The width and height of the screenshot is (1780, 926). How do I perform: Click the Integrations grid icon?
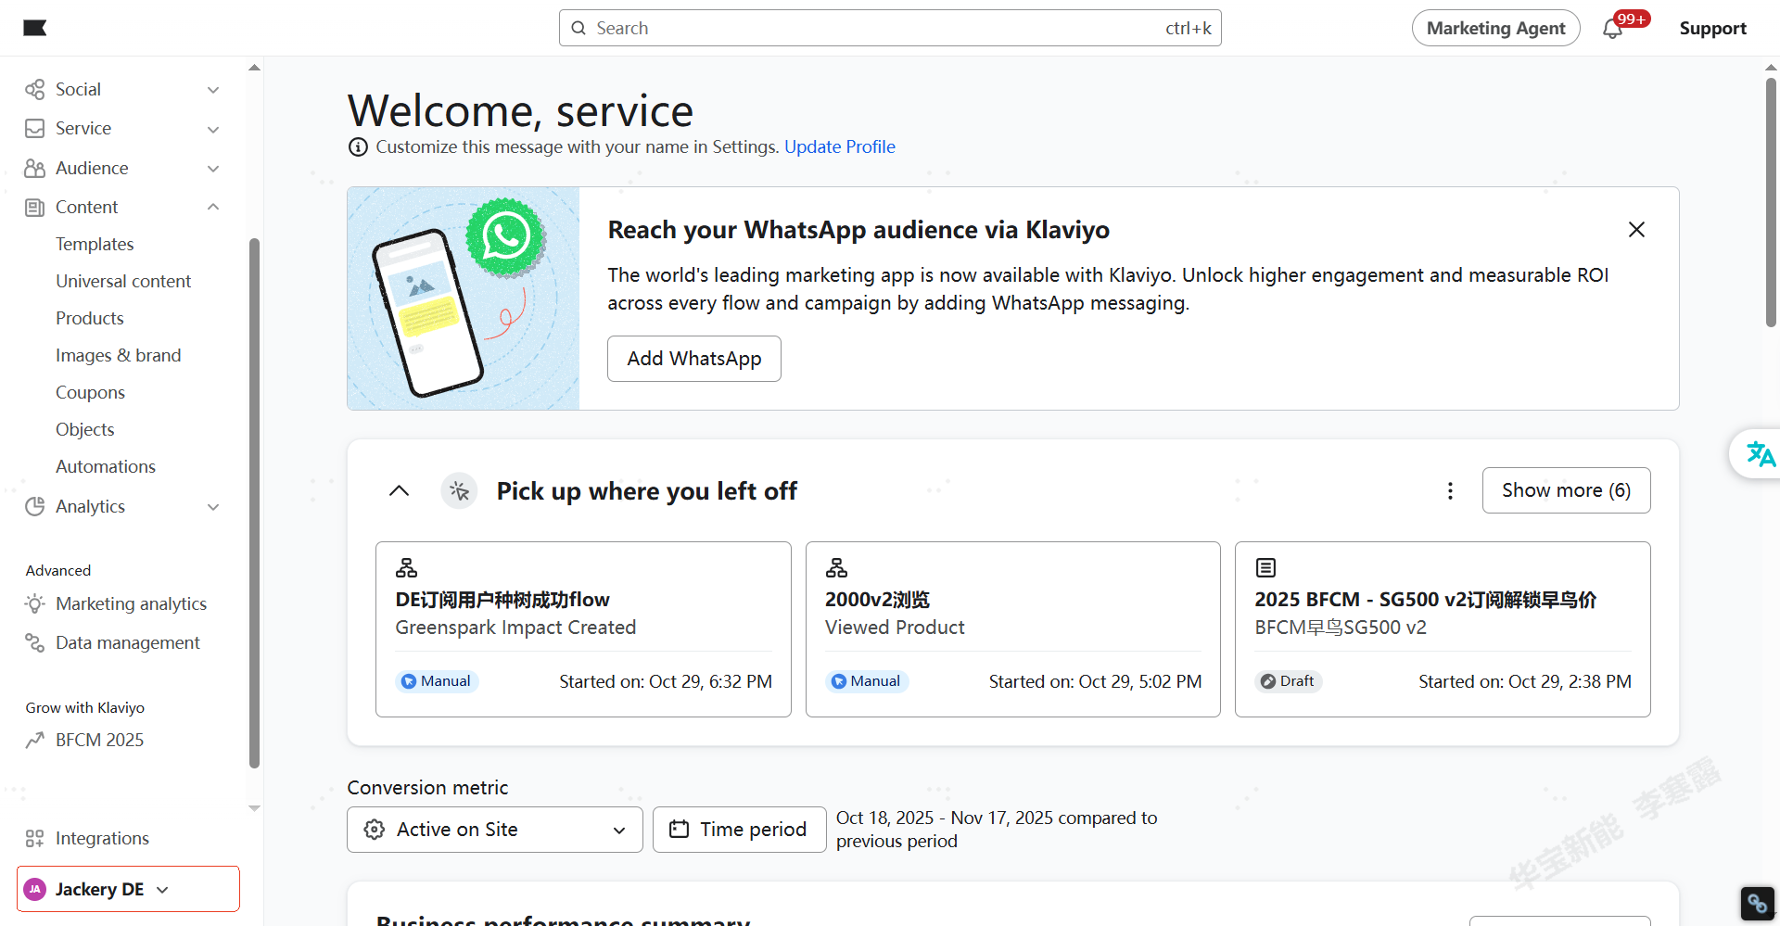coord(35,838)
